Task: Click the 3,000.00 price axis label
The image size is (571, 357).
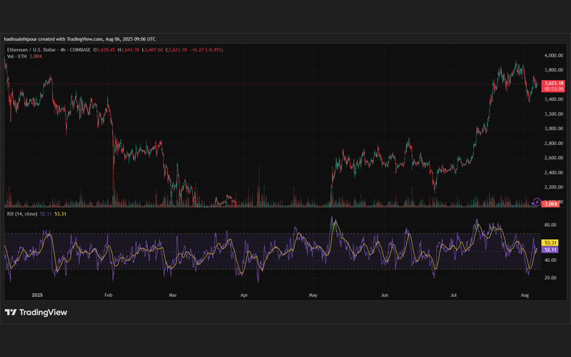Action: pos(554,129)
